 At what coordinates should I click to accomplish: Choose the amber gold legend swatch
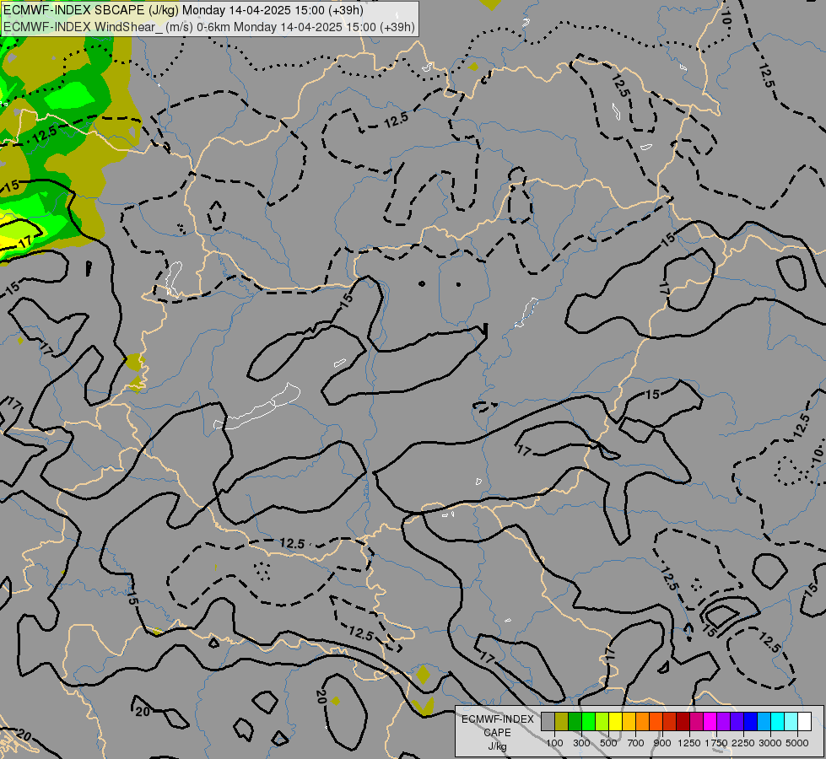coord(629,721)
